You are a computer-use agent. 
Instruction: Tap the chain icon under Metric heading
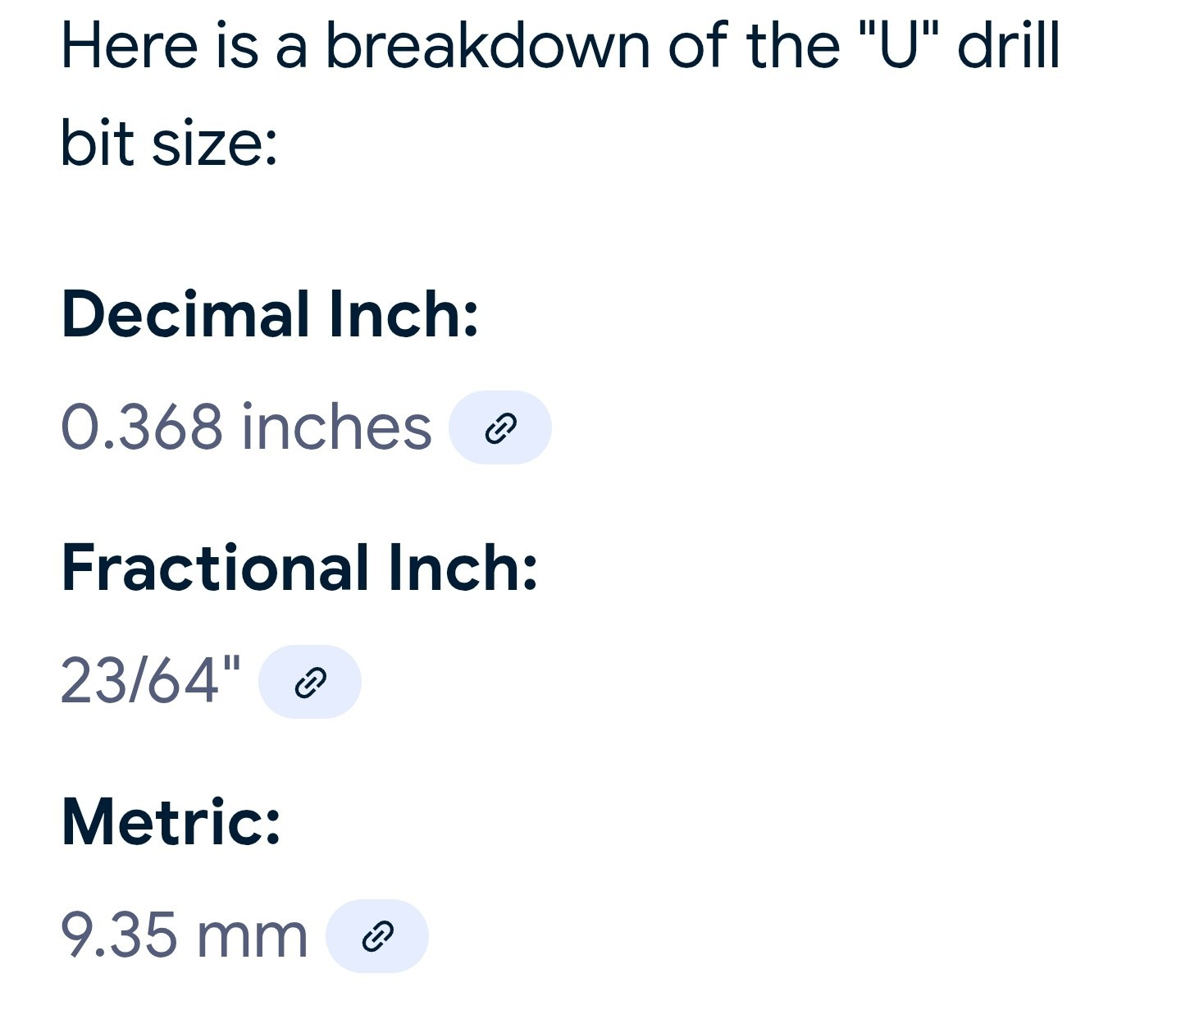(x=377, y=937)
